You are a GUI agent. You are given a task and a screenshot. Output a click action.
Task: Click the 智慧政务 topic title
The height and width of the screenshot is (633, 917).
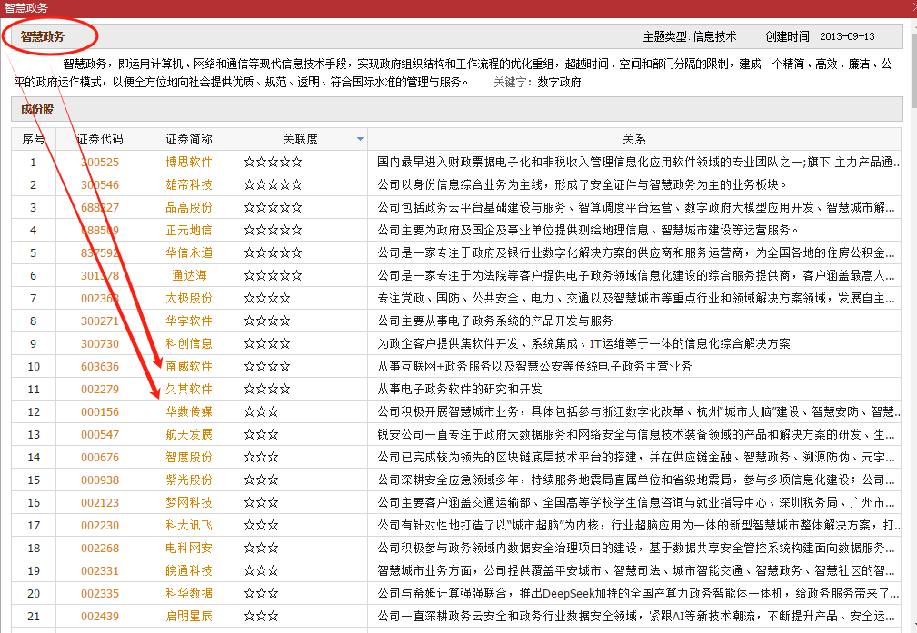point(42,36)
